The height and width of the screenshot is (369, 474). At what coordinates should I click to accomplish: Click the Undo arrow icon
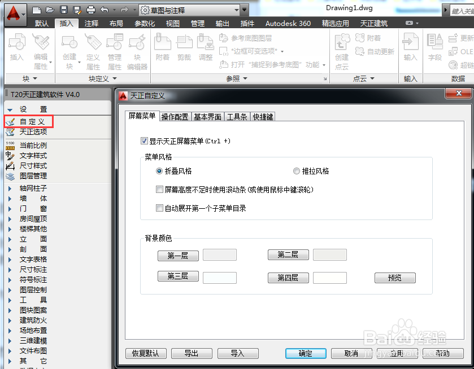click(105, 10)
